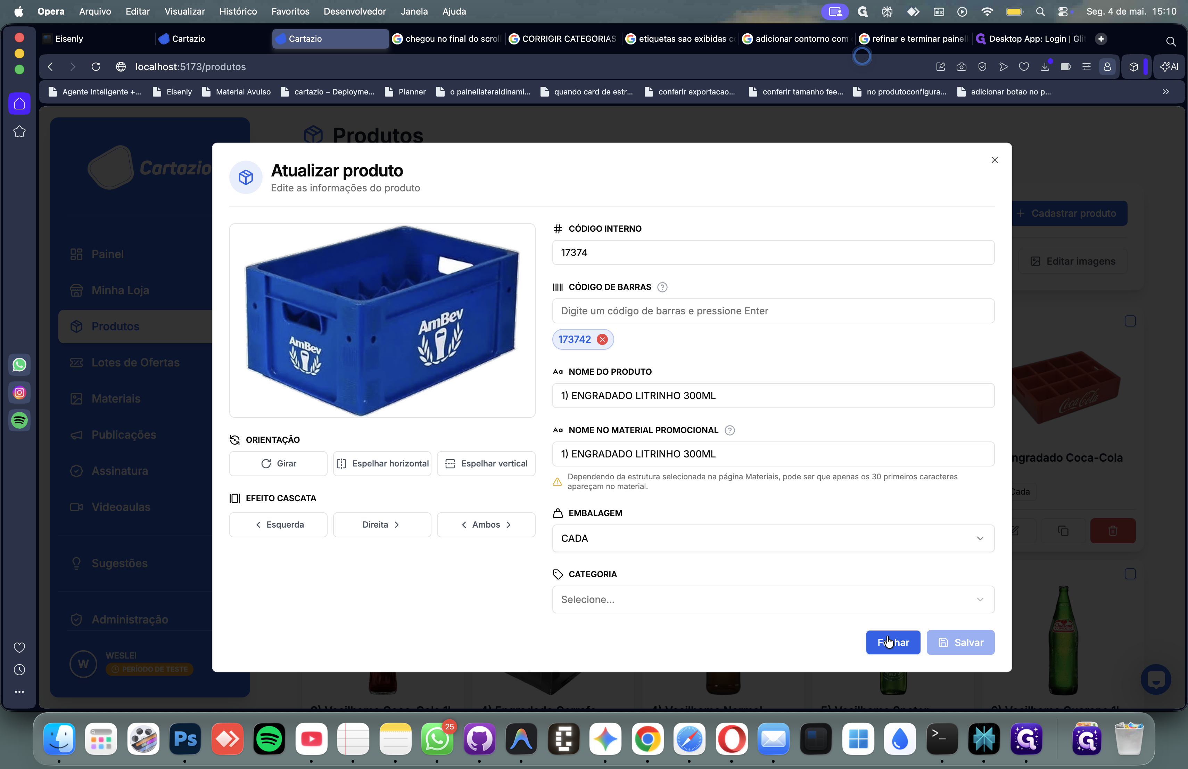Apply Ambos cascade effect
The image size is (1188, 769).
click(486, 524)
